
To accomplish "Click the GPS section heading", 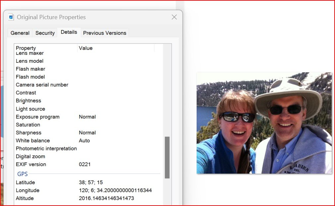I will pyautogui.click(x=23, y=174).
